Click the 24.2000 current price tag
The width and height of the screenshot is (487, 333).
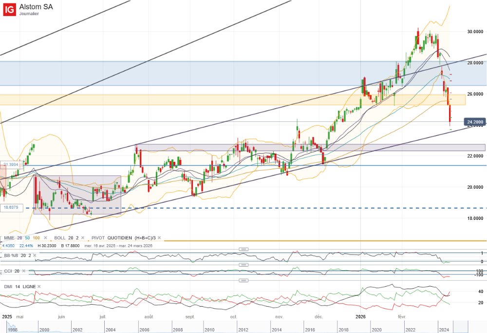tap(474, 122)
